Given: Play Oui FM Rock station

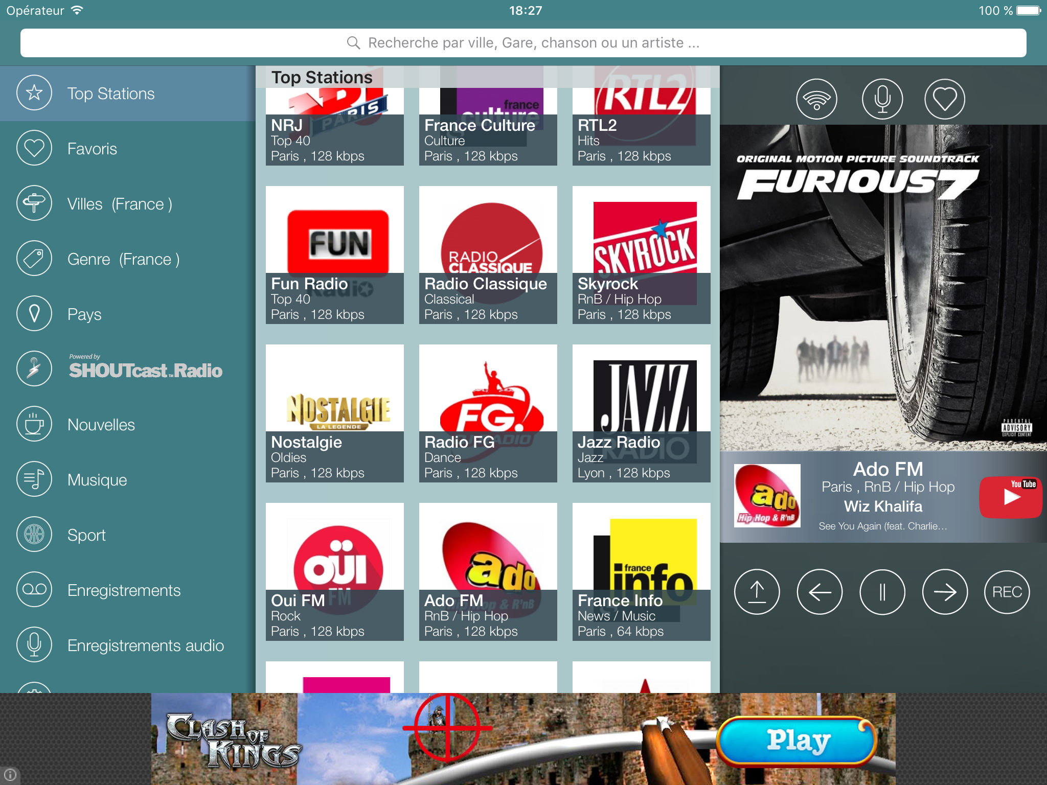Looking at the screenshot, I should (335, 572).
